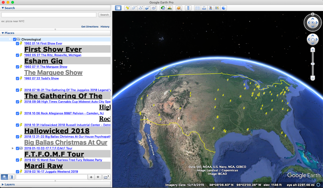Add a new placemark pin
Screen dimensions: 323x188
click(128, 8)
